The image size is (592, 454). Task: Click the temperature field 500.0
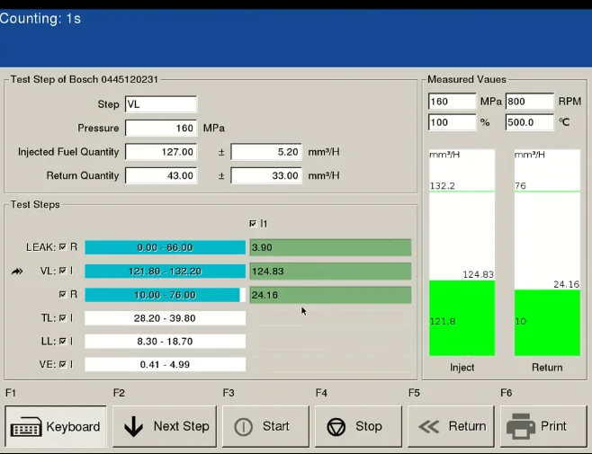point(529,122)
